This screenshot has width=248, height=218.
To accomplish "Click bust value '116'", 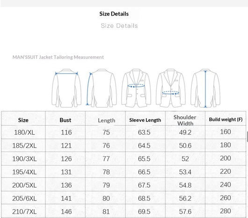I will coord(66,133).
